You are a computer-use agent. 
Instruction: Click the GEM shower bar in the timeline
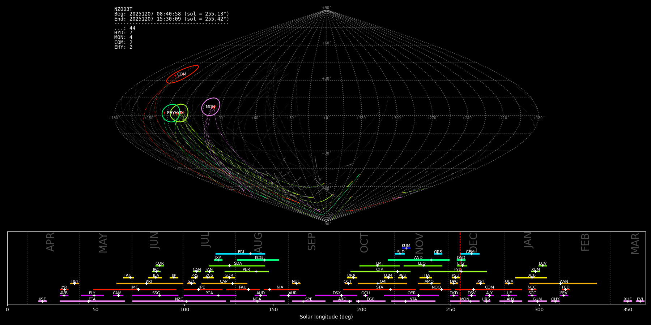[x=470, y=254]
